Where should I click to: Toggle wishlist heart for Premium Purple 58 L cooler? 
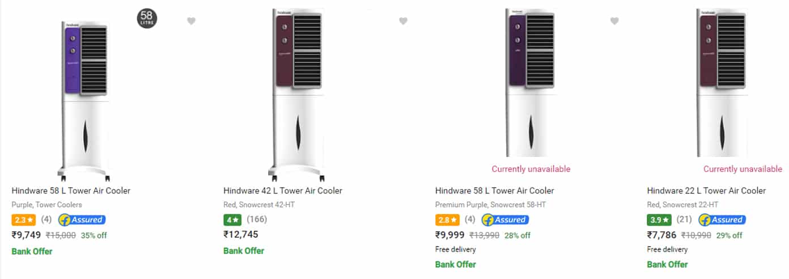pyautogui.click(x=614, y=21)
